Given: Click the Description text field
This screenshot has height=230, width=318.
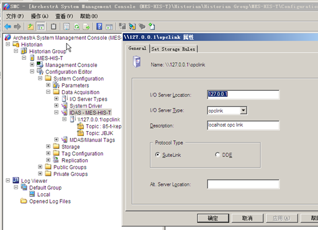Looking at the screenshot, I should (243, 125).
